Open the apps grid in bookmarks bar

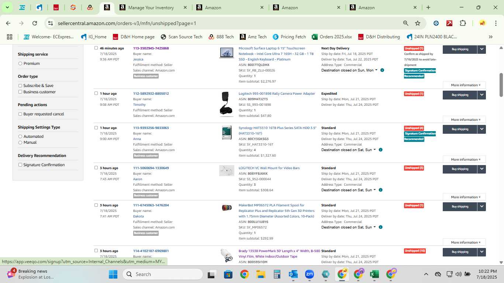(10, 37)
